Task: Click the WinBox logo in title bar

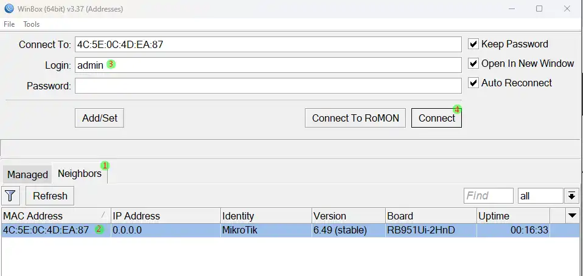Action: [9, 9]
